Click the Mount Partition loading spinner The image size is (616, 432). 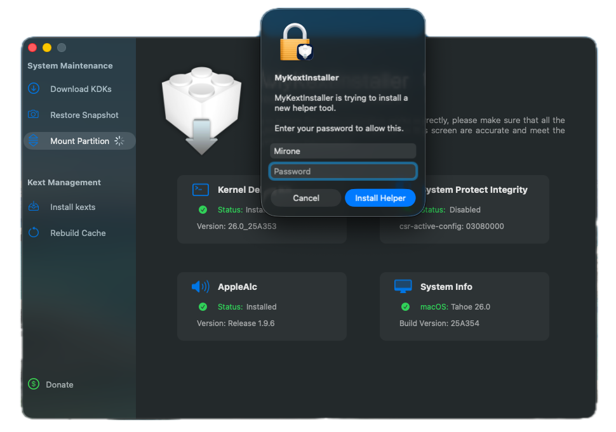pyautogui.click(x=119, y=141)
